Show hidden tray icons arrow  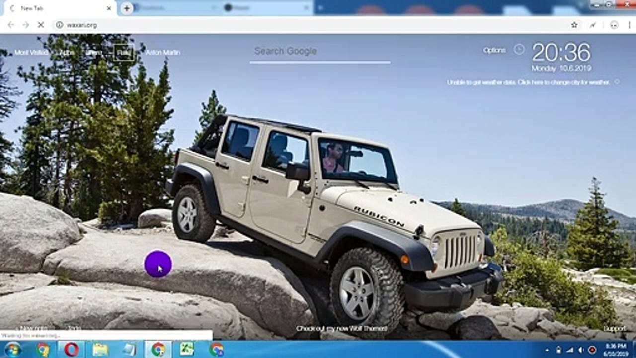(548, 350)
